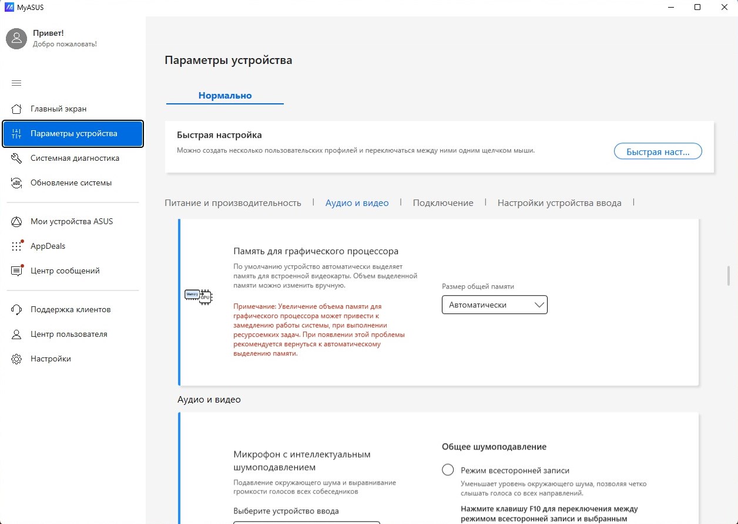Click the Параметры устройства sliders icon
Screen dimensions: 738x524
coord(16,133)
